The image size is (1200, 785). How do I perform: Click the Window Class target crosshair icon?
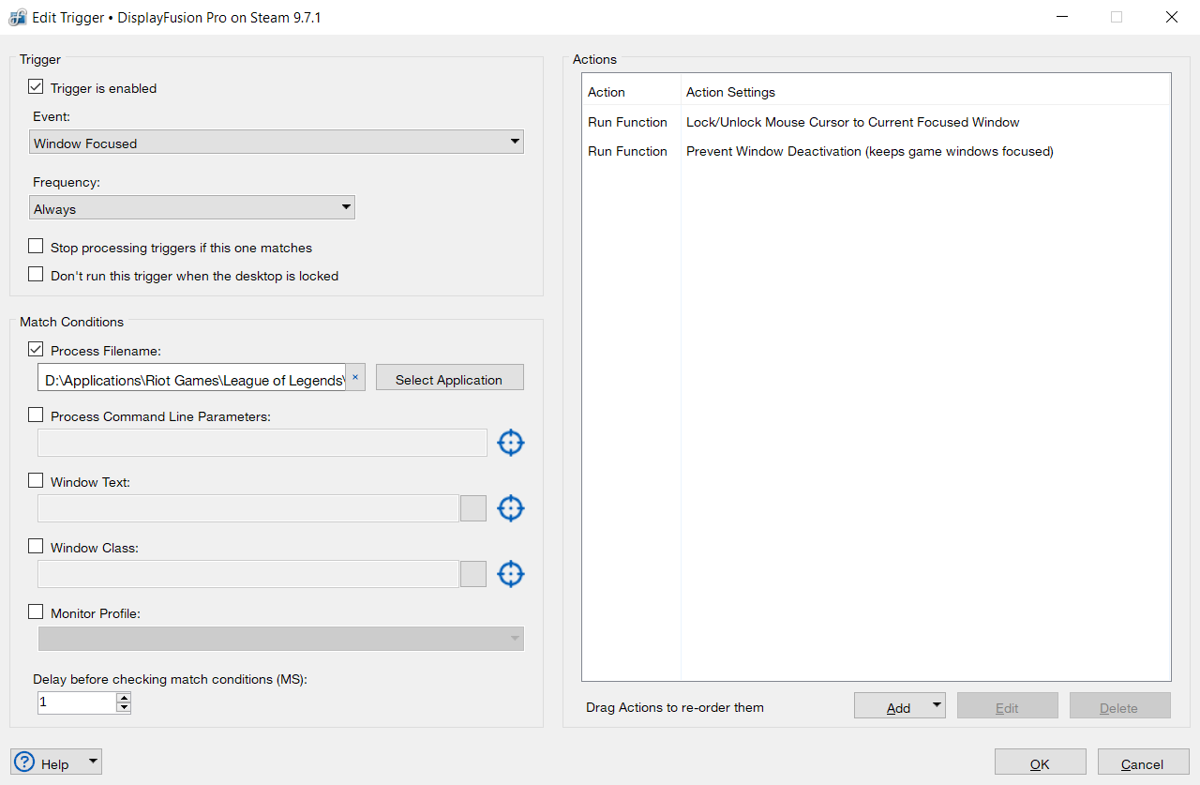tap(510, 574)
